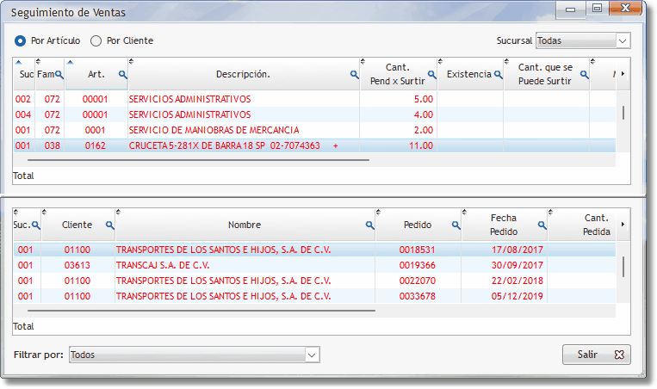Open Cliente column search icon

coord(109,225)
